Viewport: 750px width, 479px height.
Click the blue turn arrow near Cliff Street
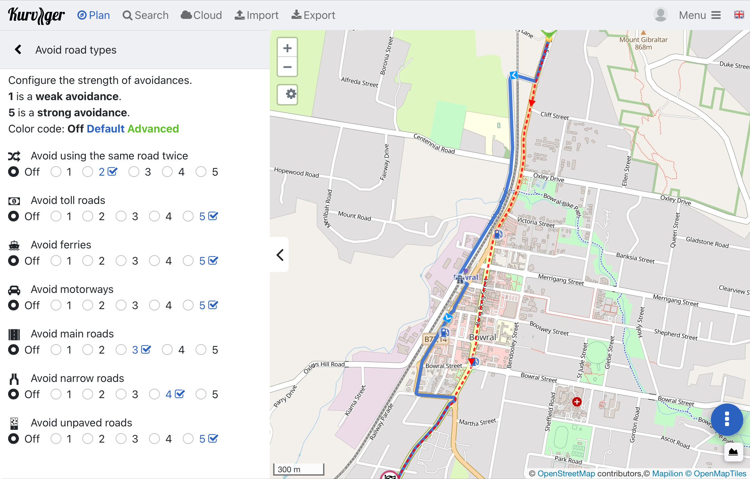[x=514, y=75]
